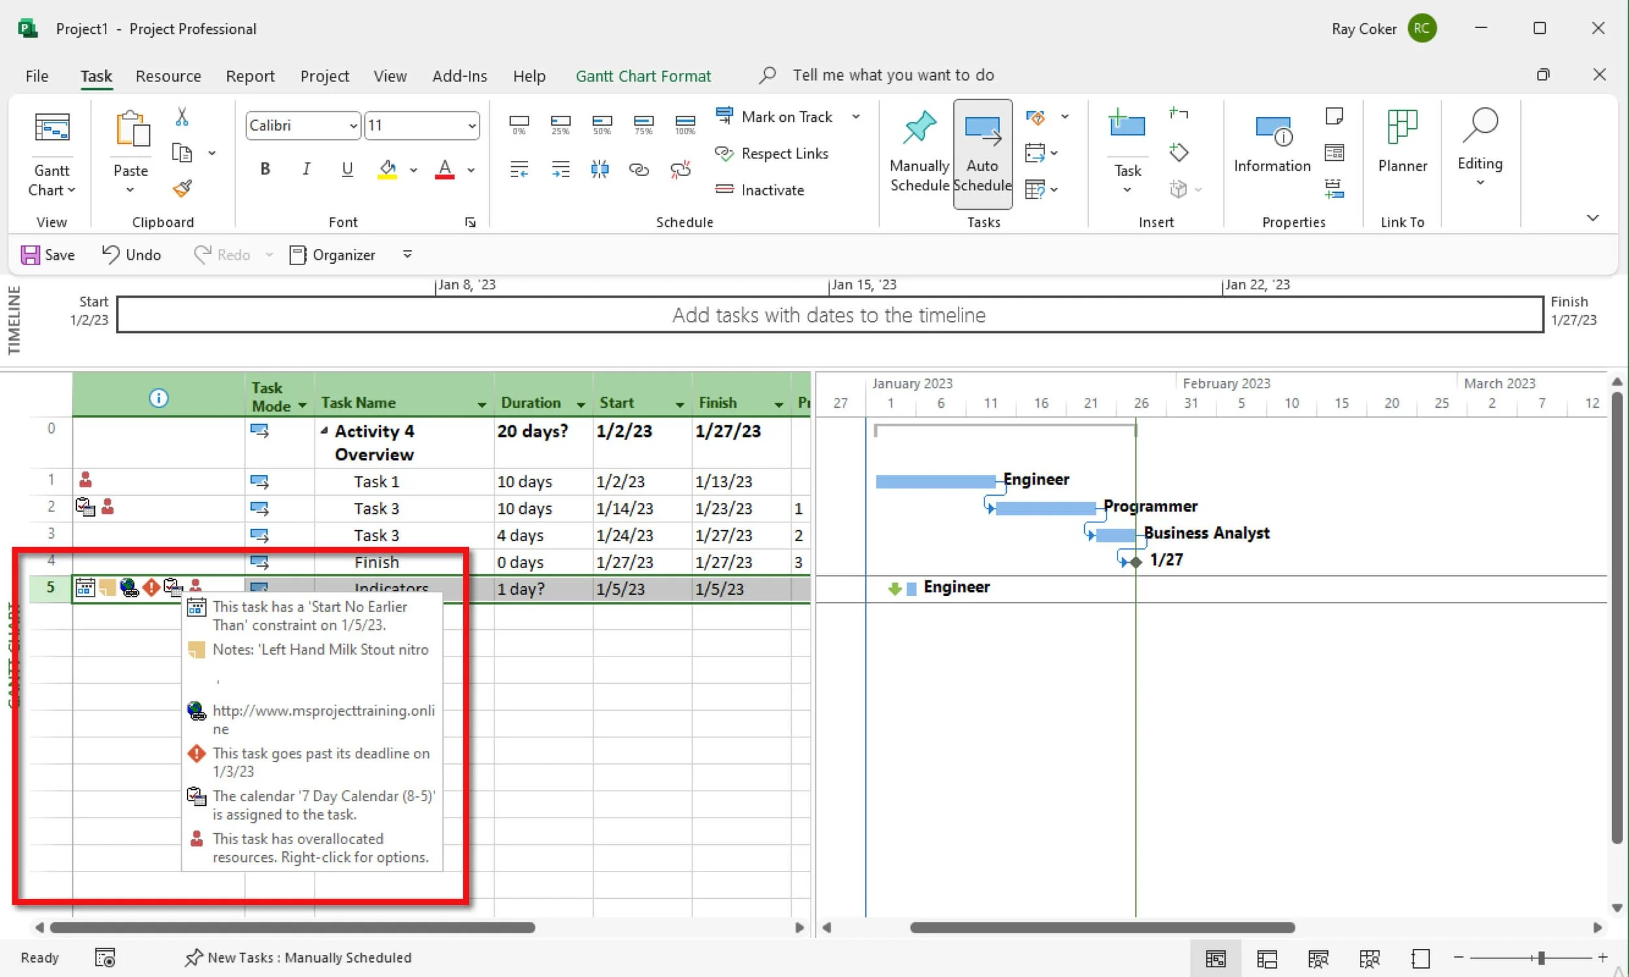
Task: Open the font name Calibri dropdown
Action: point(353,126)
